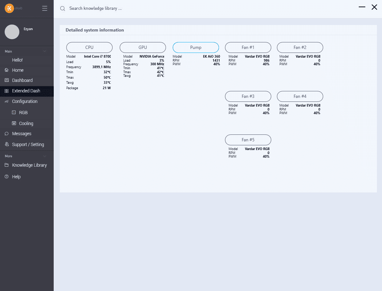Click the Fan #3 button

tap(248, 96)
